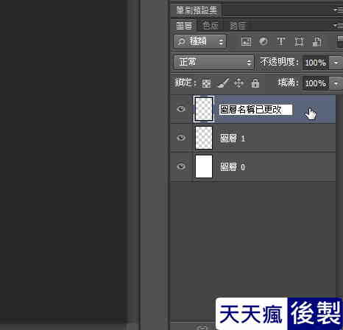343x330 pixels.
Task: Open the 筆刷預設集 panel tab
Action: 197,10
